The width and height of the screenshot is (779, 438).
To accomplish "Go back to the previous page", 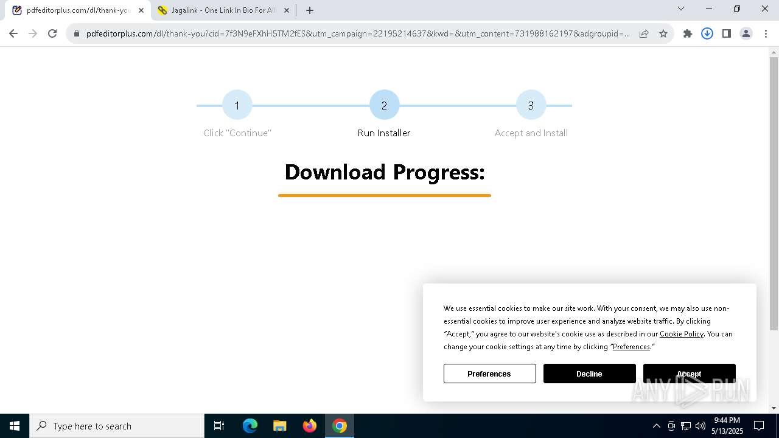I will 13,33.
